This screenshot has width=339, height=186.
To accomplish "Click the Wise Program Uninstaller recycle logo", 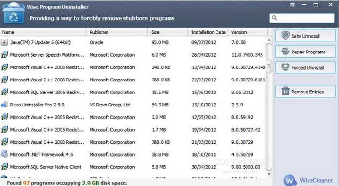I will [x=14, y=13].
